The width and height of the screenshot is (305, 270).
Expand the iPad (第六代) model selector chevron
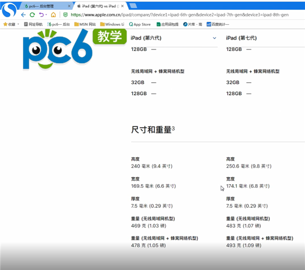coord(215,38)
